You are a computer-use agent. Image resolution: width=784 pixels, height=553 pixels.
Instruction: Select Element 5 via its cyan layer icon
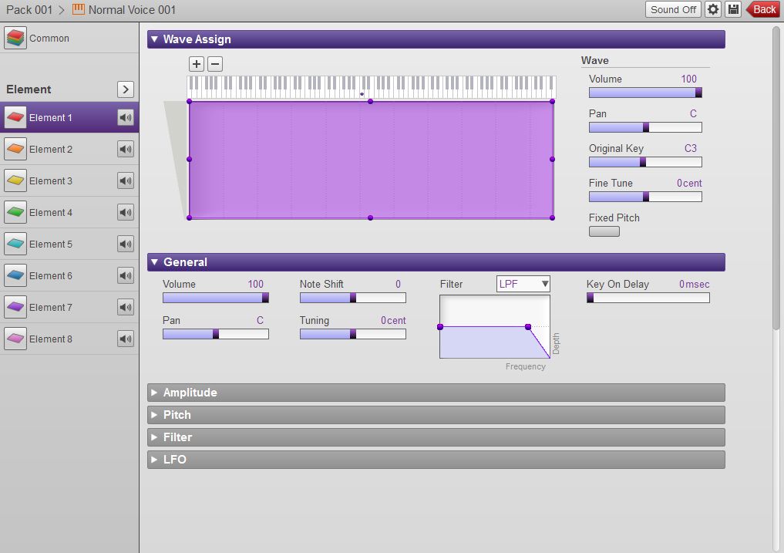pyautogui.click(x=17, y=244)
